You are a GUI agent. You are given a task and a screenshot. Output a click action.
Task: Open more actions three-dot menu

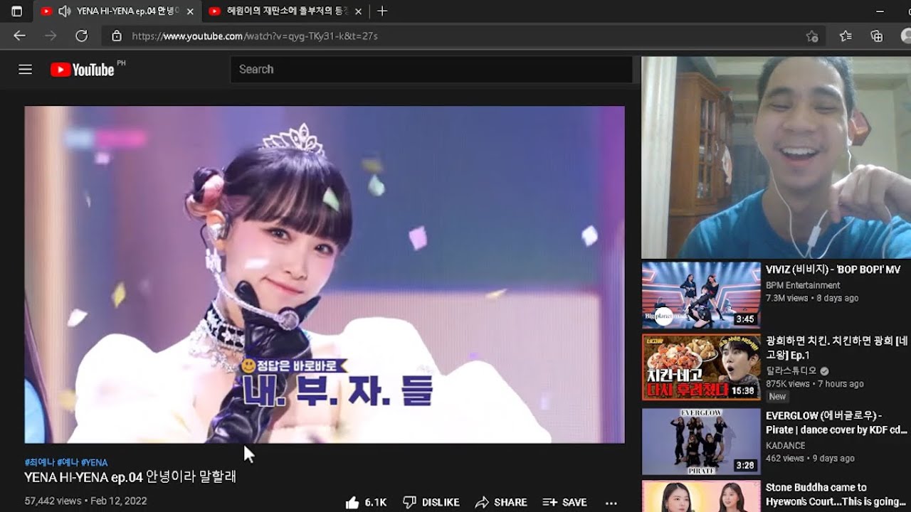coord(611,503)
